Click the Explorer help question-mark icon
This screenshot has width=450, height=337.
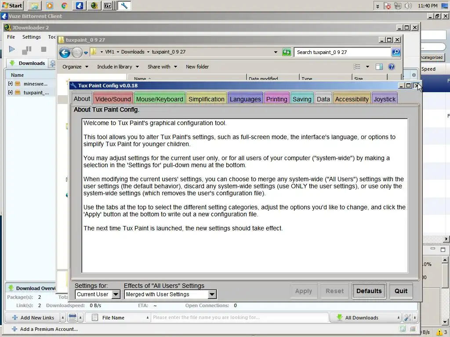pyautogui.click(x=391, y=67)
